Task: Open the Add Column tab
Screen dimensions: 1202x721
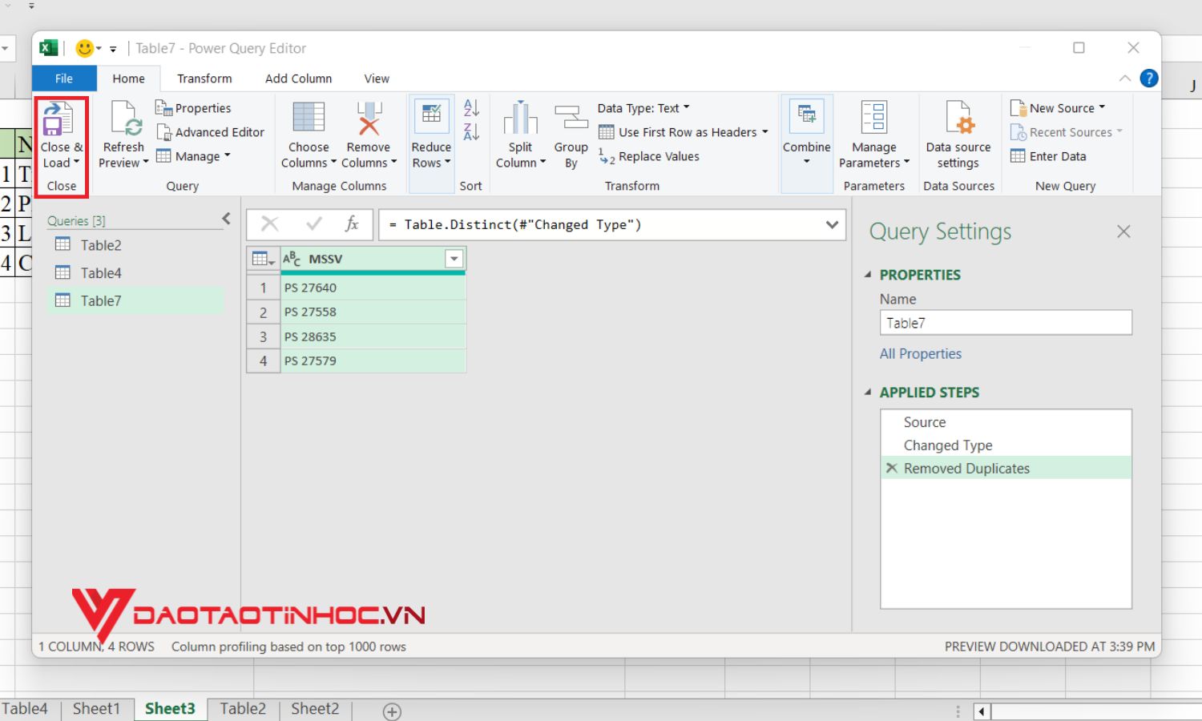Action: coord(298,79)
